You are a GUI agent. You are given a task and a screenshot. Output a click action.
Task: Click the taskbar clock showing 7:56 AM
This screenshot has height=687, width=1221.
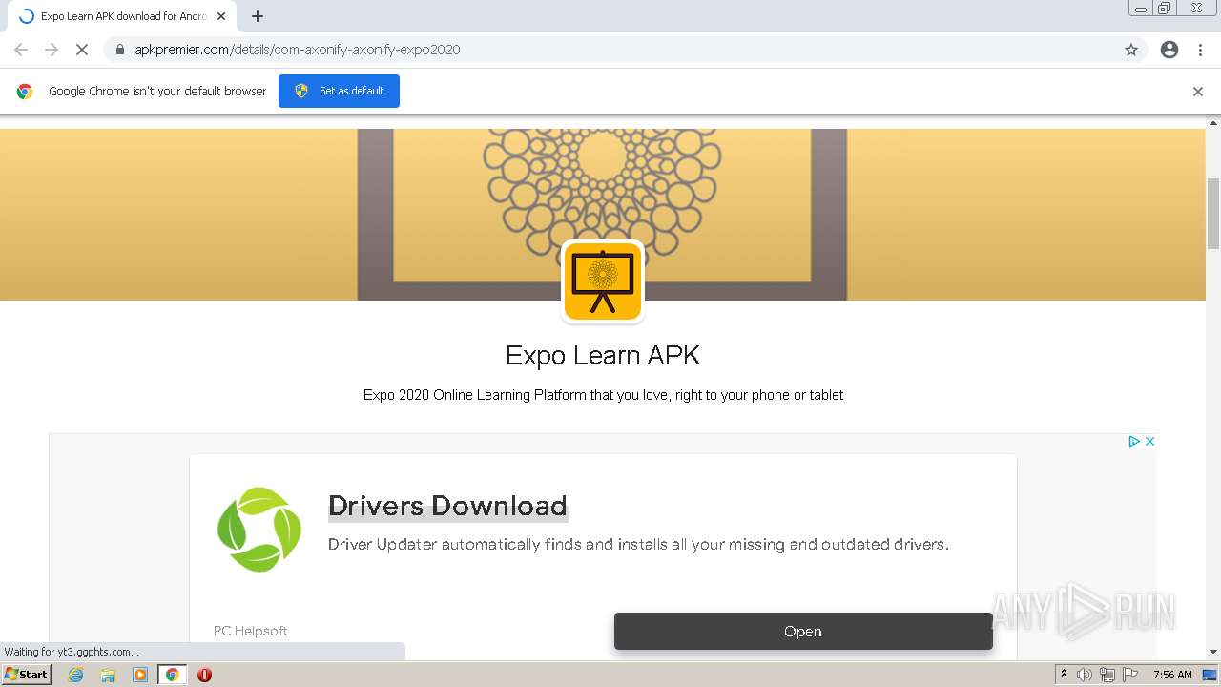coord(1172,675)
